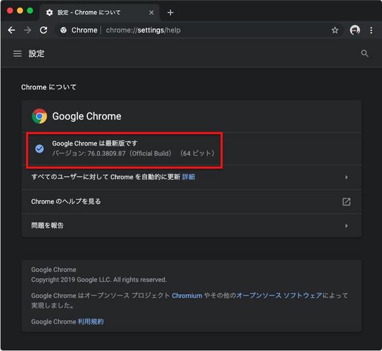Click the version text 76.0.3809.87

click(107, 154)
